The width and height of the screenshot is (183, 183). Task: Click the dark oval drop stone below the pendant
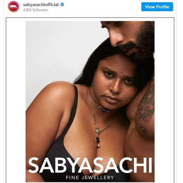tap(98, 140)
